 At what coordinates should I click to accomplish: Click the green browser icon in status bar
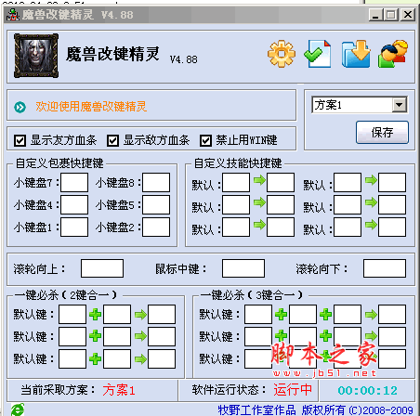point(18,409)
